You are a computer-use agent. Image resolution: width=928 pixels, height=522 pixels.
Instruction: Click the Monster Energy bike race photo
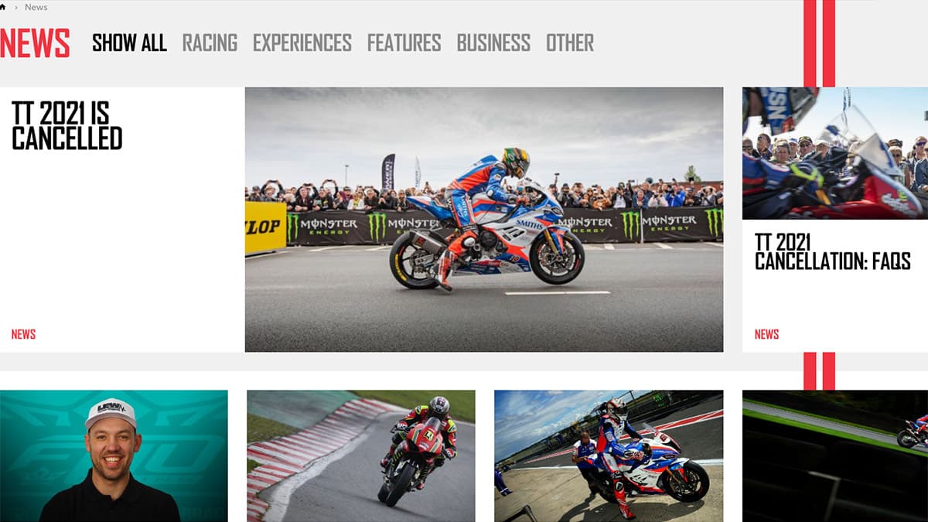(484, 220)
